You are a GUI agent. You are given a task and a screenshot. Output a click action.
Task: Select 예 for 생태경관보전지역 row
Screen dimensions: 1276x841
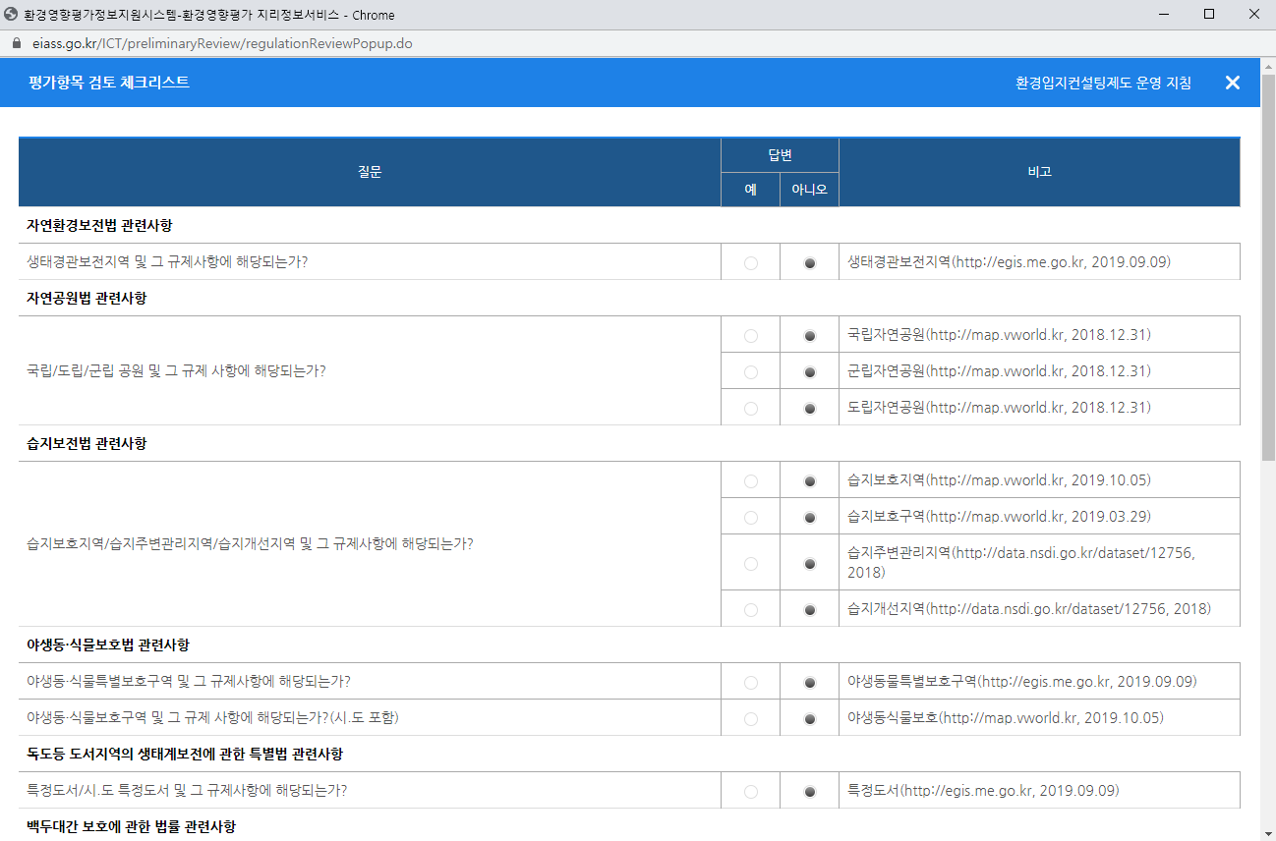751,263
